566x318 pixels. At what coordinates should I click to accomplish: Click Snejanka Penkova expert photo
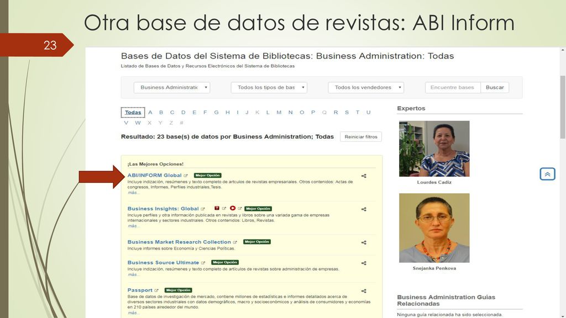click(x=434, y=228)
